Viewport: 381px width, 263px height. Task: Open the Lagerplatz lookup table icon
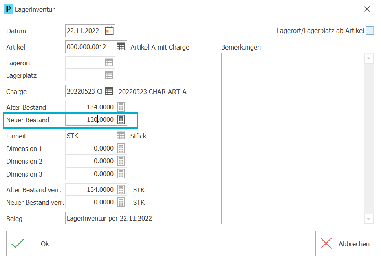click(109, 75)
